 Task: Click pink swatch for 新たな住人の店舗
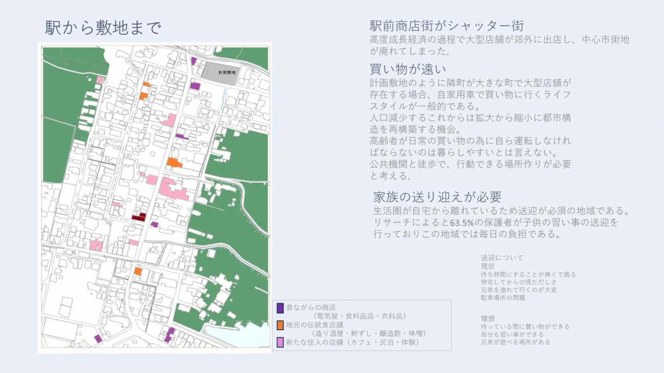click(280, 342)
